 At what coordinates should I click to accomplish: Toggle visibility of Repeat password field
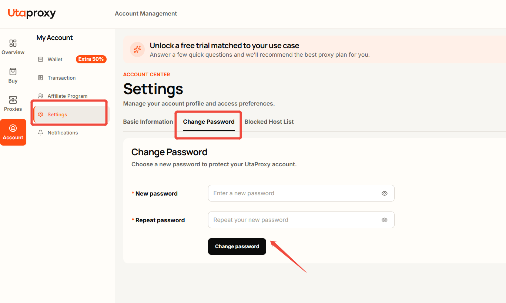pyautogui.click(x=385, y=220)
